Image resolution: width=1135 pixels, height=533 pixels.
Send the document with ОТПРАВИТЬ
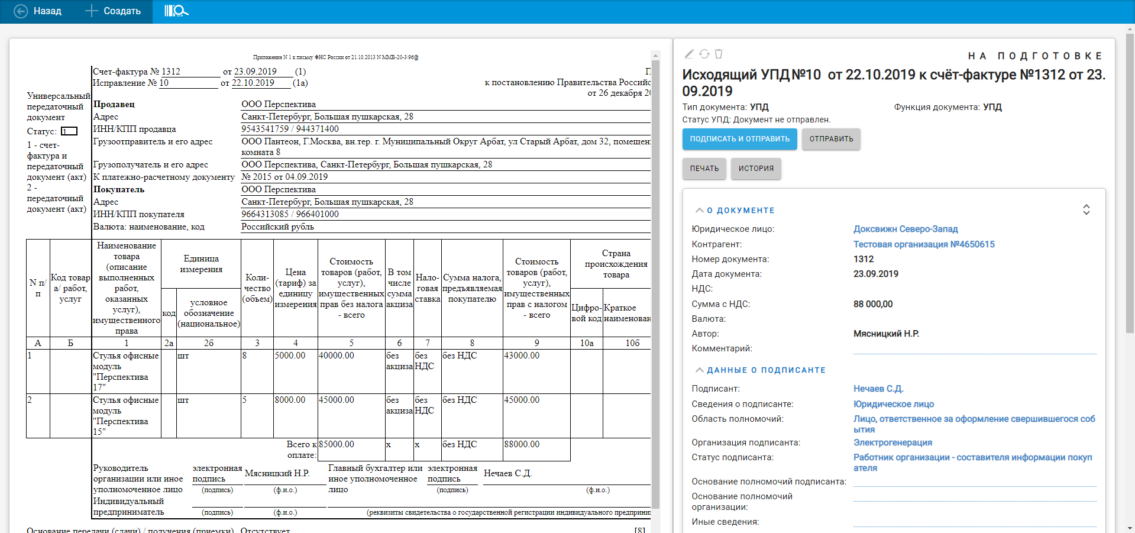click(831, 139)
